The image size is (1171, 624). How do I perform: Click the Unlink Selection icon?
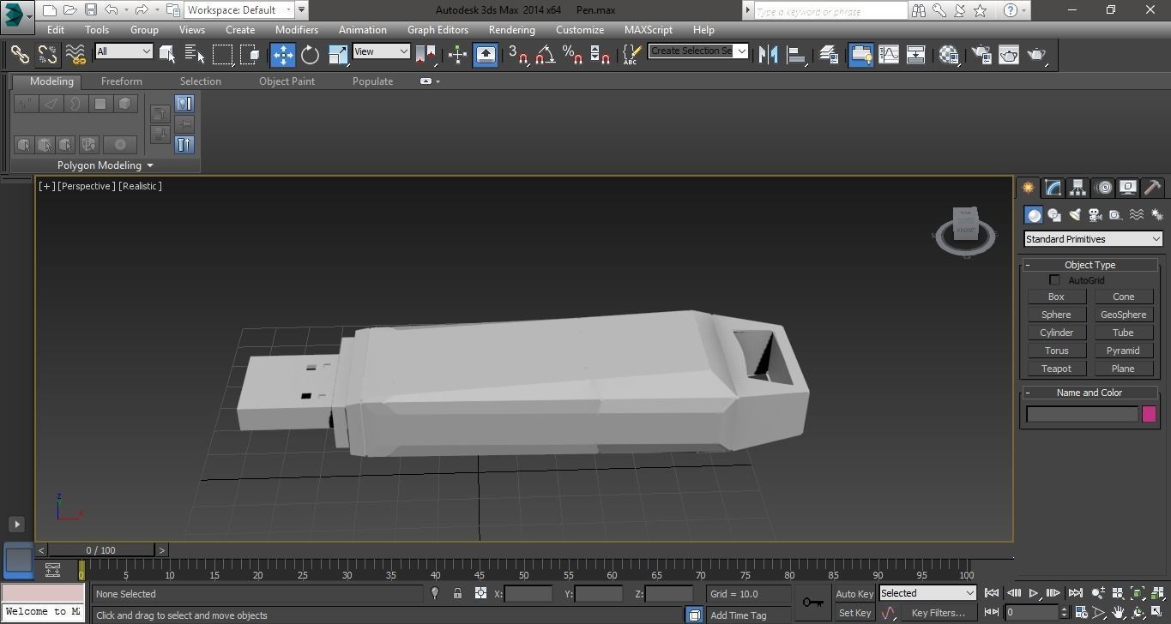(48, 54)
